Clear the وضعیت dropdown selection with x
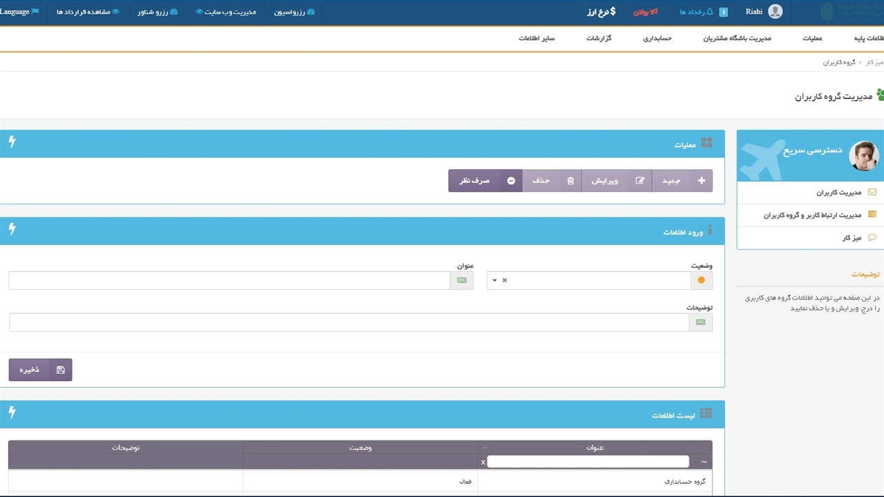 point(505,280)
